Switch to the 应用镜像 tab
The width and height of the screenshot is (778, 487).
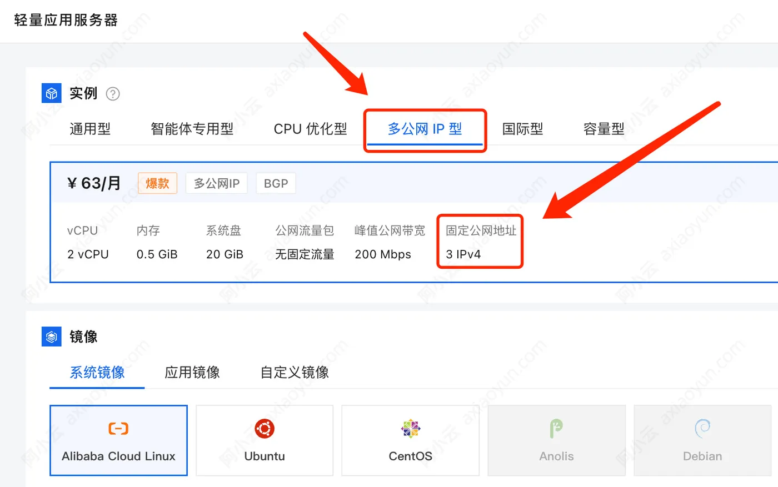tap(192, 372)
